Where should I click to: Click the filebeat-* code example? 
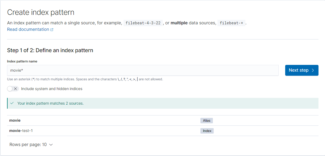[x=231, y=23]
